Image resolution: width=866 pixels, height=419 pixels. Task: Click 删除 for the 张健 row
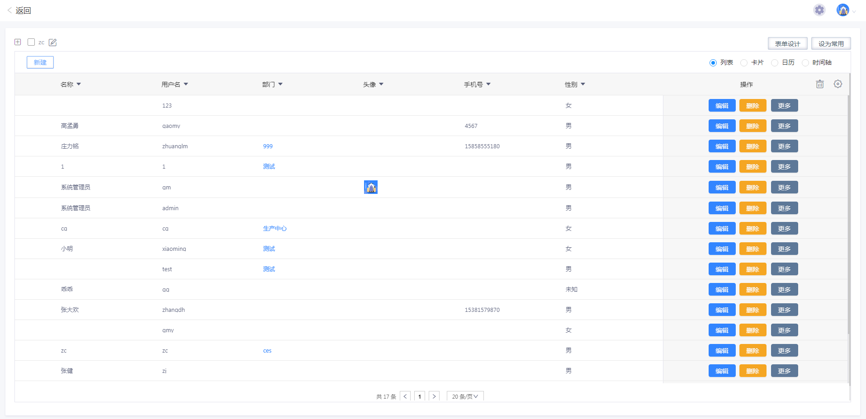(752, 371)
